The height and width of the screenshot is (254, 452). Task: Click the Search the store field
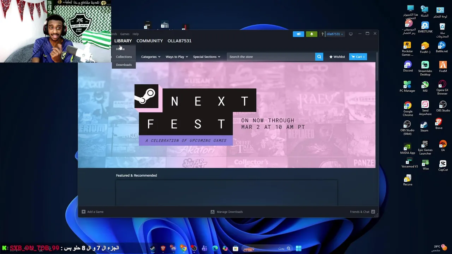pyautogui.click(x=271, y=57)
